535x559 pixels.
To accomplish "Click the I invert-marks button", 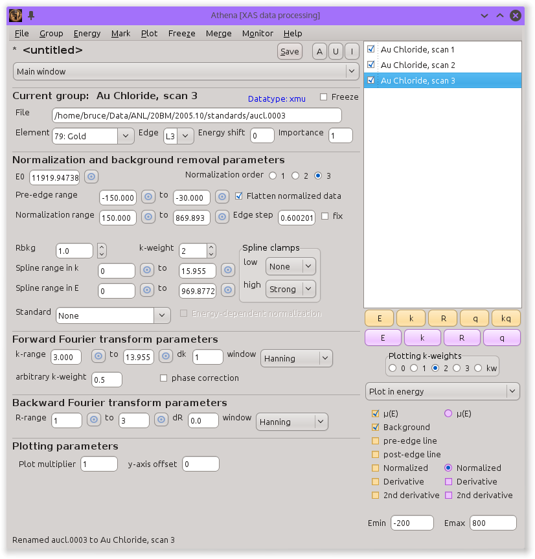I will tap(352, 51).
